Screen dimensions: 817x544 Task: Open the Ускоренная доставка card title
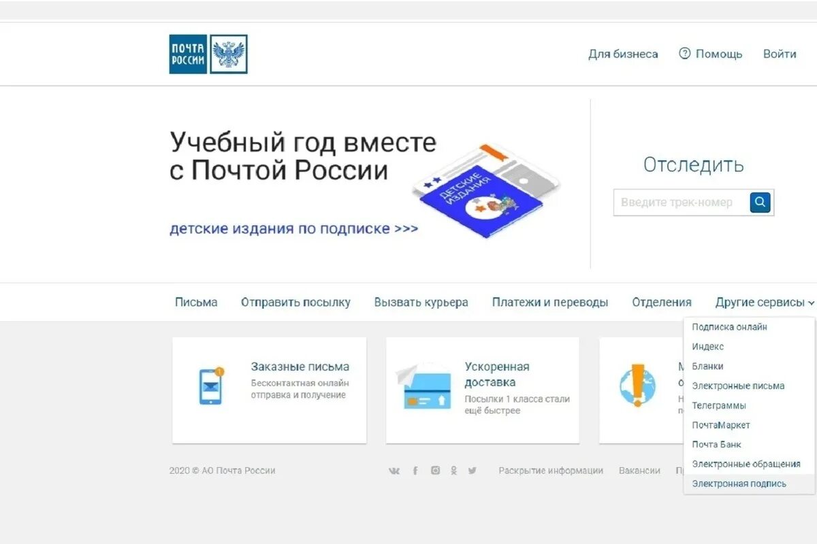[497, 375]
